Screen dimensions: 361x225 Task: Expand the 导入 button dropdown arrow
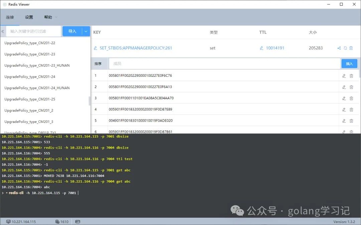point(86,31)
